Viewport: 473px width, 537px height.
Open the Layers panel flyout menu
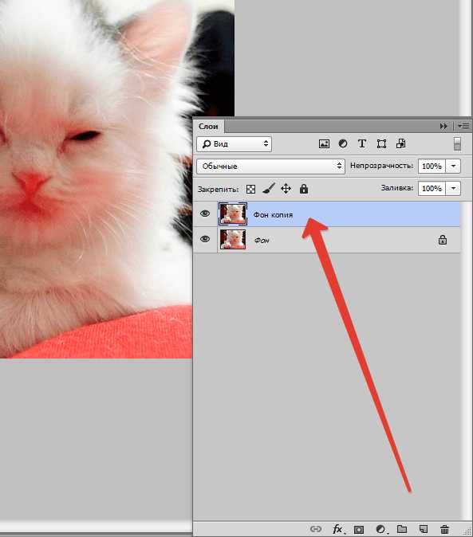(x=463, y=127)
